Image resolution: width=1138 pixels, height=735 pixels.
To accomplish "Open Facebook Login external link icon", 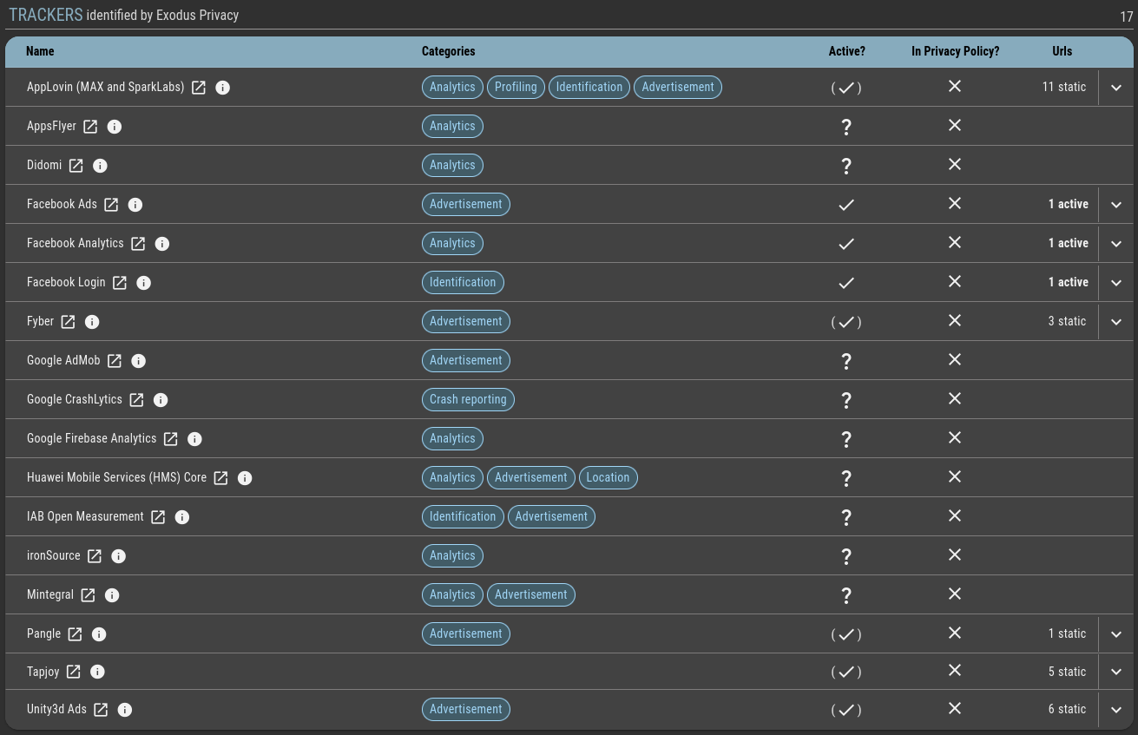I will [x=120, y=283].
